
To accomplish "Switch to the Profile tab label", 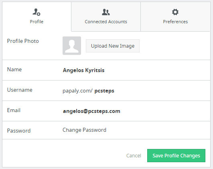I will [37, 22].
